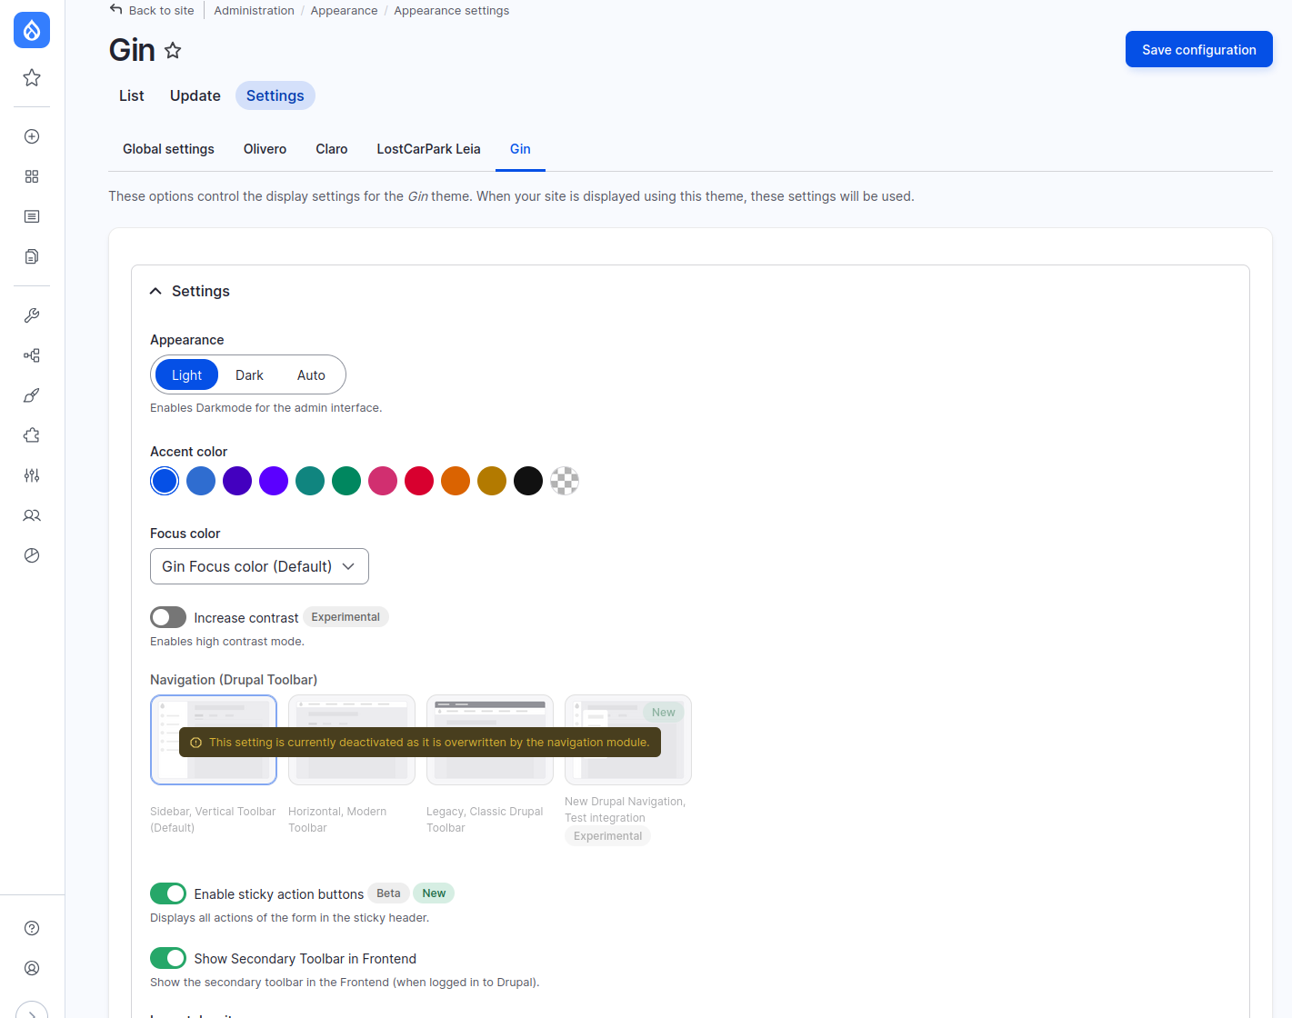Toggle Show Secondary Toolbar in Frontend

tap(168, 958)
